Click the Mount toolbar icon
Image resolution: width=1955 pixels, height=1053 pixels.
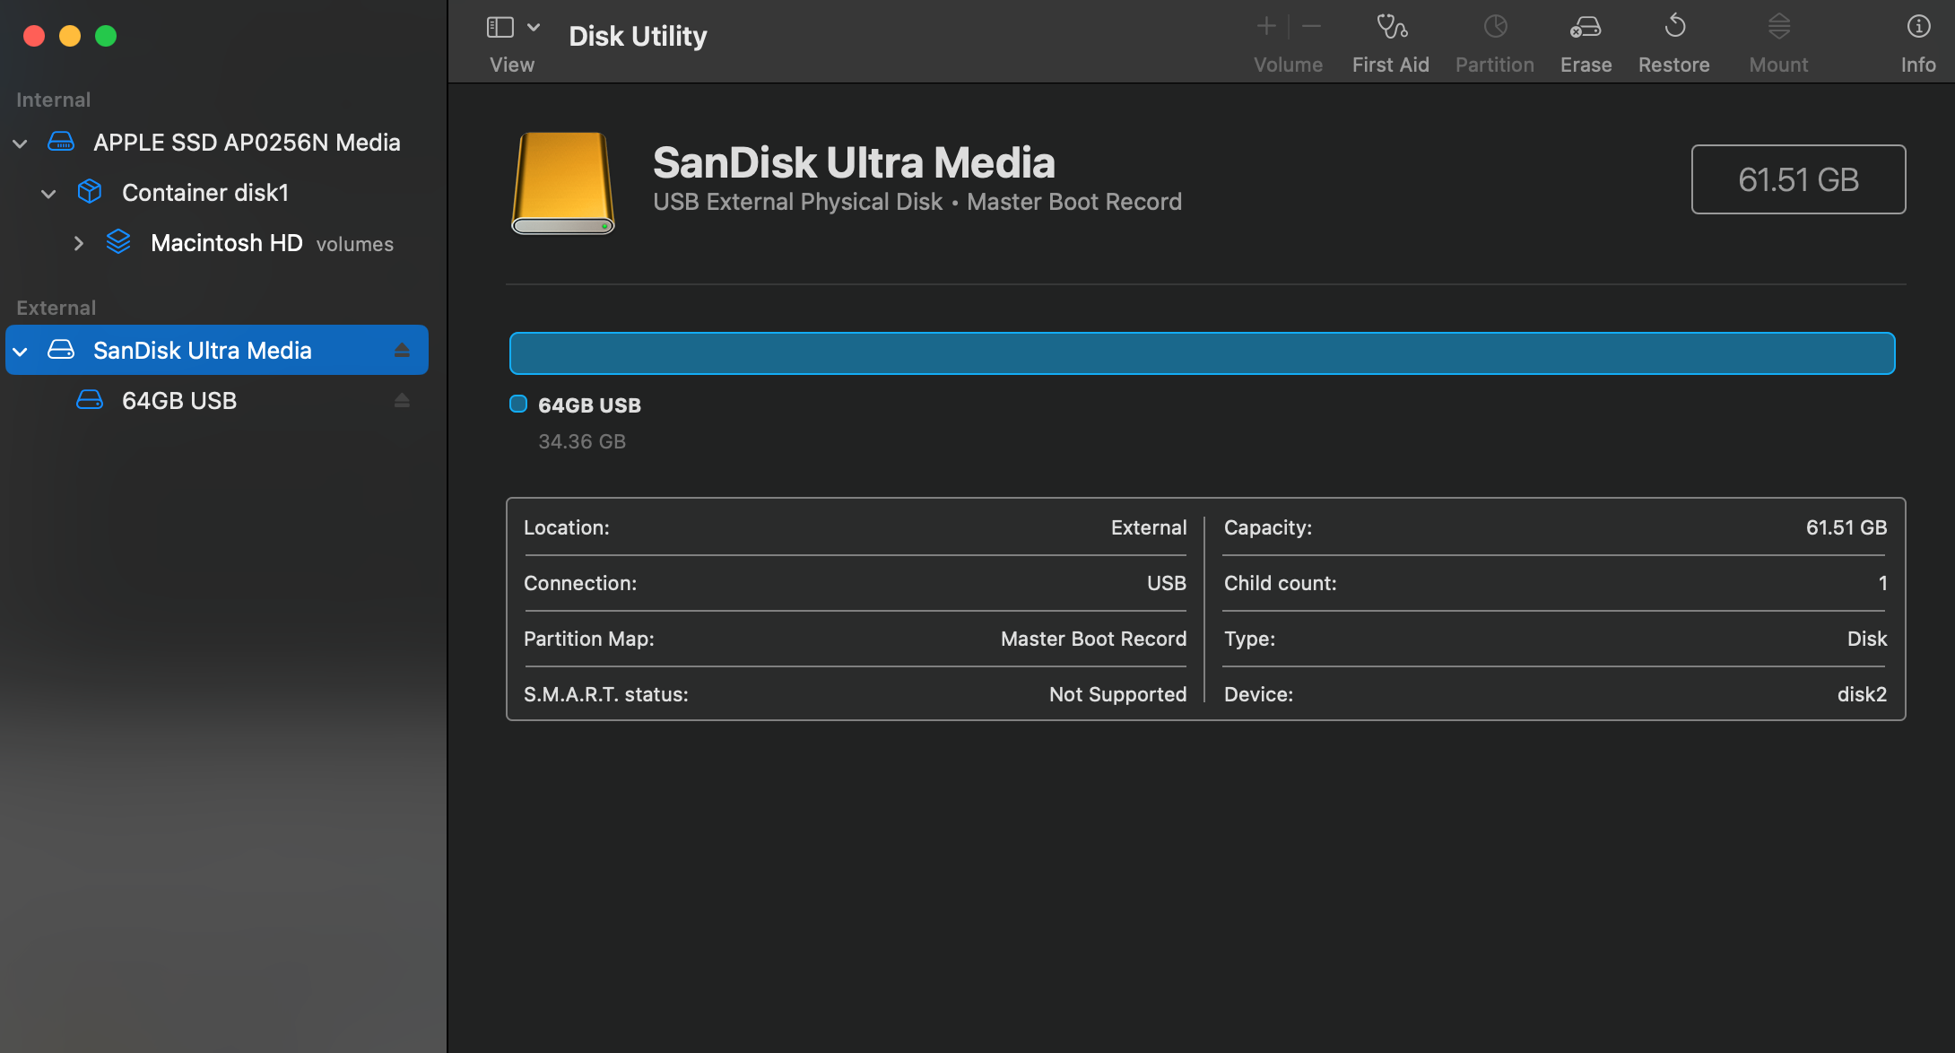coord(1778,28)
